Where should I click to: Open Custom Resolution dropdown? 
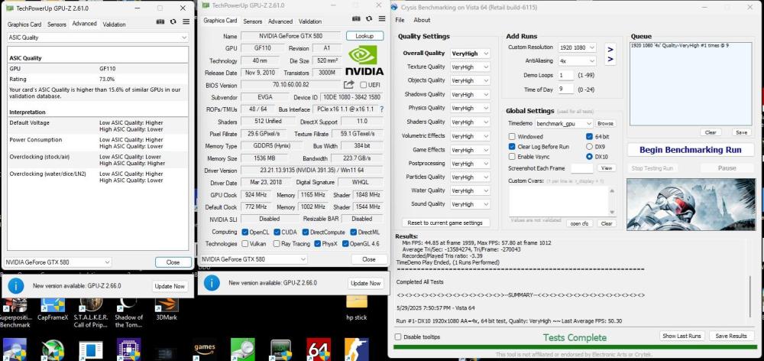coord(578,47)
